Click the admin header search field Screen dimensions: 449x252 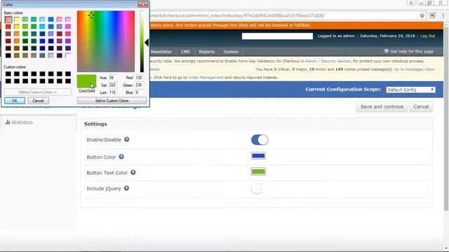[277, 36]
